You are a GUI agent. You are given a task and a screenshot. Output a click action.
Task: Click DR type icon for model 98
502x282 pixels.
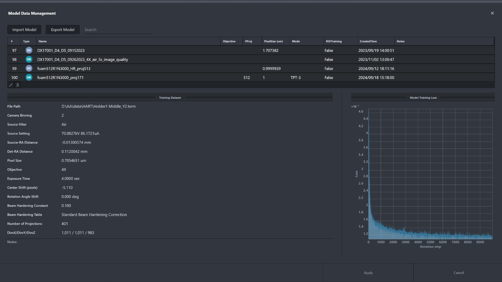[29, 60]
